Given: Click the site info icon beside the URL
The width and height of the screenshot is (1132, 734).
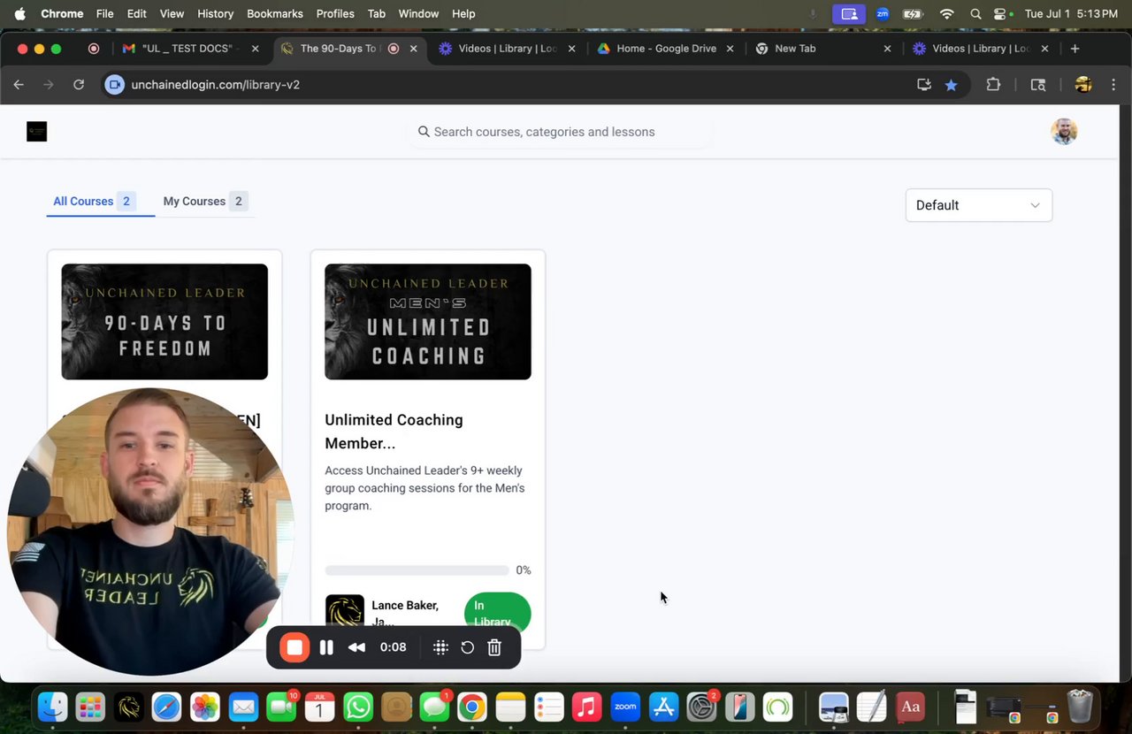Looking at the screenshot, I should pos(114,85).
